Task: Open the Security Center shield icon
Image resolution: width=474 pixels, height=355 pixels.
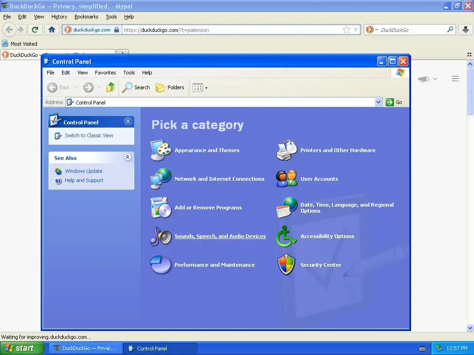Action: coord(286,265)
